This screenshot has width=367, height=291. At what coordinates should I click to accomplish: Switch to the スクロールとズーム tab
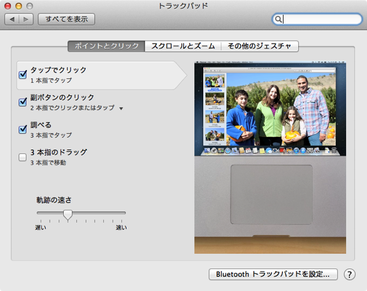pyautogui.click(x=183, y=46)
